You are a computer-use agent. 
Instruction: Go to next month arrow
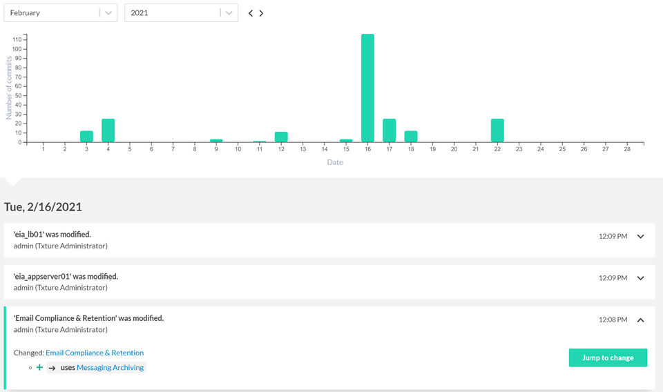[261, 13]
